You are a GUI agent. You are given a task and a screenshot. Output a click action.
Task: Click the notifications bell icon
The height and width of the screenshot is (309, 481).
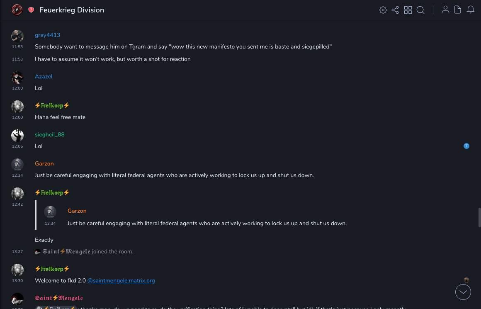coord(471,10)
